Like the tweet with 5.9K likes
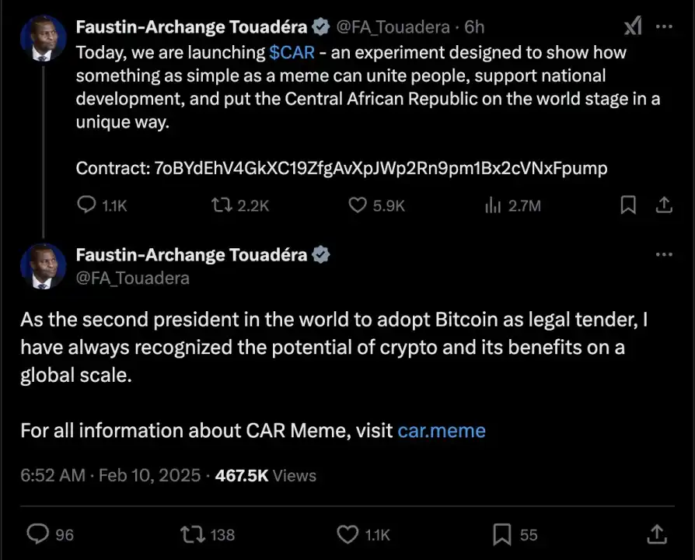Screen dimensions: 695x560 click(358, 205)
